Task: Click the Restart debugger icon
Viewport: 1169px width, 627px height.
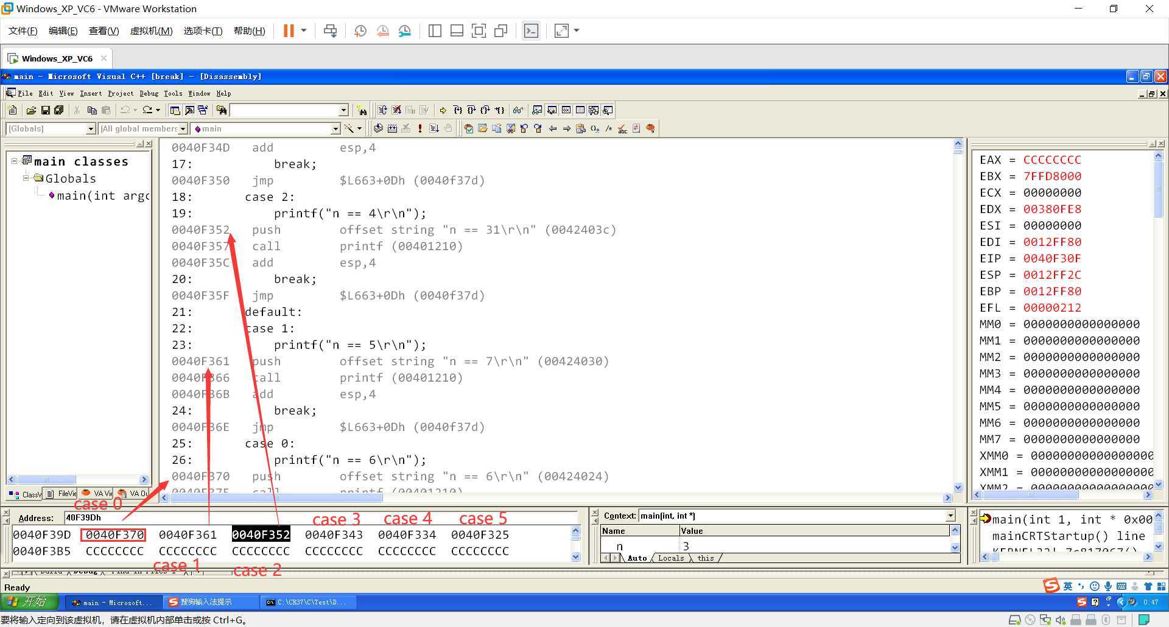Action: tap(382, 110)
